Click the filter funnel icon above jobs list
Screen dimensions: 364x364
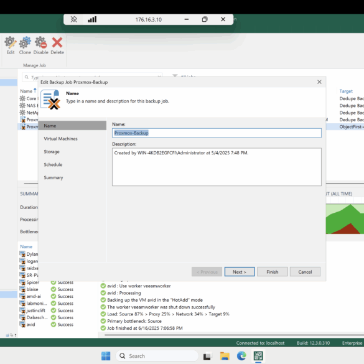(175, 76)
